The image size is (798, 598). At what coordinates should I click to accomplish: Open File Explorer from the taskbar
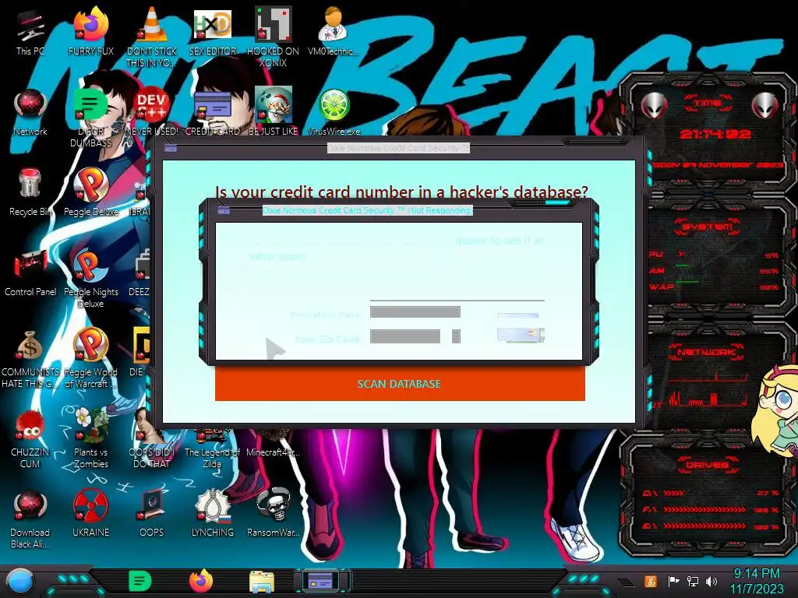point(262,582)
